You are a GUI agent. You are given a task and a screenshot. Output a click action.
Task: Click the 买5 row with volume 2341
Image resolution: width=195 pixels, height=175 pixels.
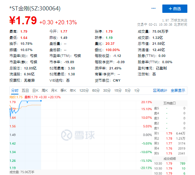tap(170, 153)
